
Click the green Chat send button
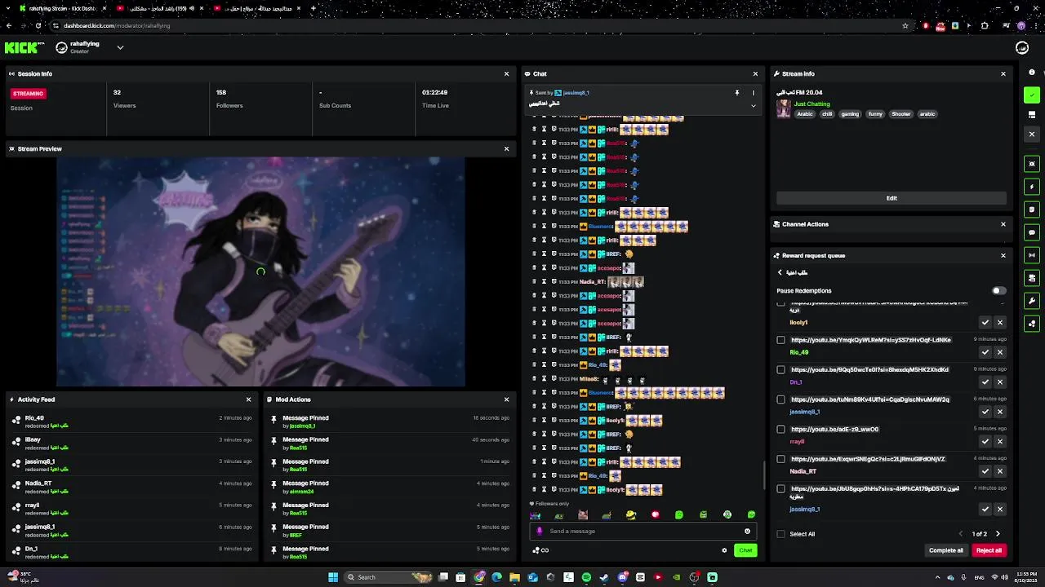[x=745, y=550]
